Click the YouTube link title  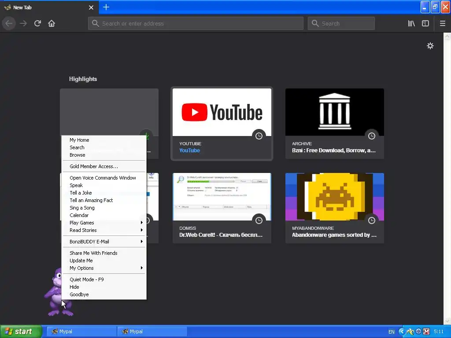coord(189,151)
